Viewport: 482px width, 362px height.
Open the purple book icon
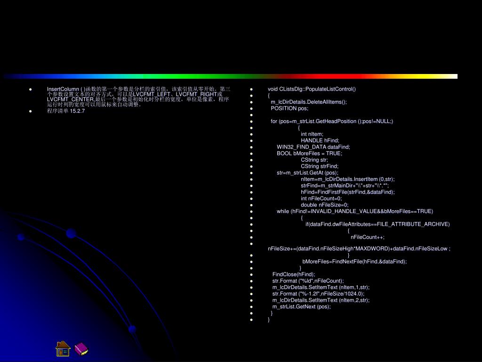pyautogui.click(x=81, y=349)
